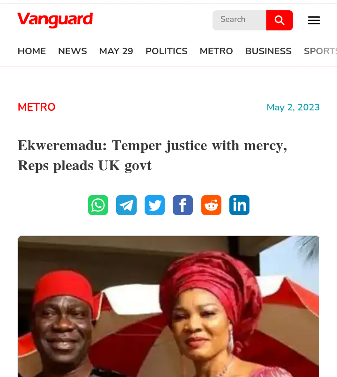337x377 pixels.
Task: Open the Ekweremadu article photo
Action: (x=168, y=306)
